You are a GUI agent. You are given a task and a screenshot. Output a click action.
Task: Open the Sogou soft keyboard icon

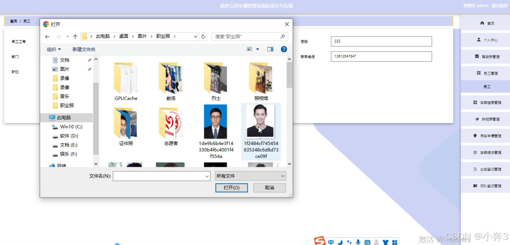click(368, 241)
